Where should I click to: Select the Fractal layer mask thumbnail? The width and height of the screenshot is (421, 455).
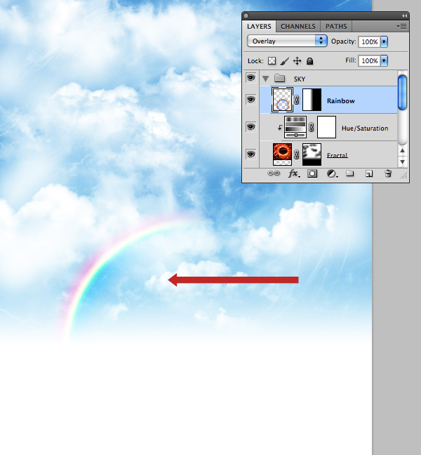[x=312, y=154]
